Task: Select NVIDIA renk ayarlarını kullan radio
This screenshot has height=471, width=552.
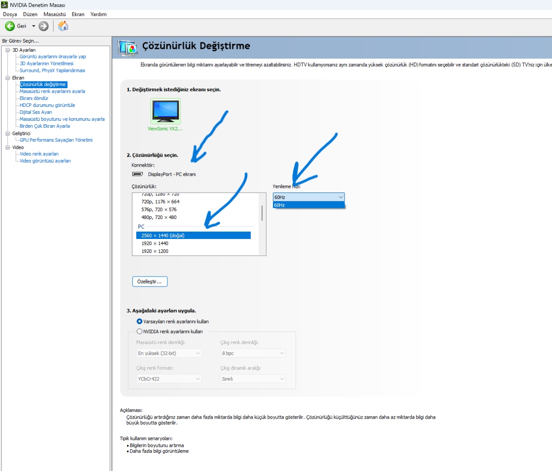Action: [x=139, y=331]
